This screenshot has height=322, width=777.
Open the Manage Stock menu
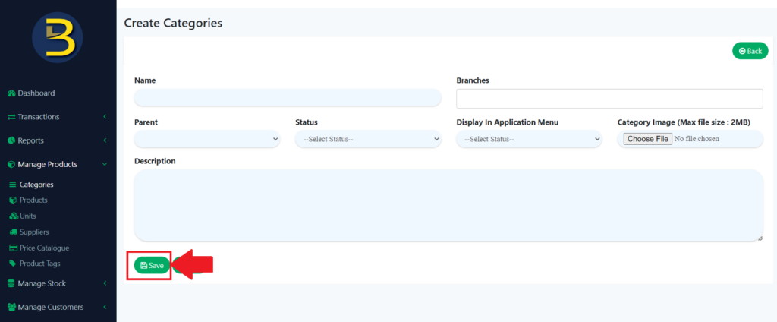click(57, 283)
